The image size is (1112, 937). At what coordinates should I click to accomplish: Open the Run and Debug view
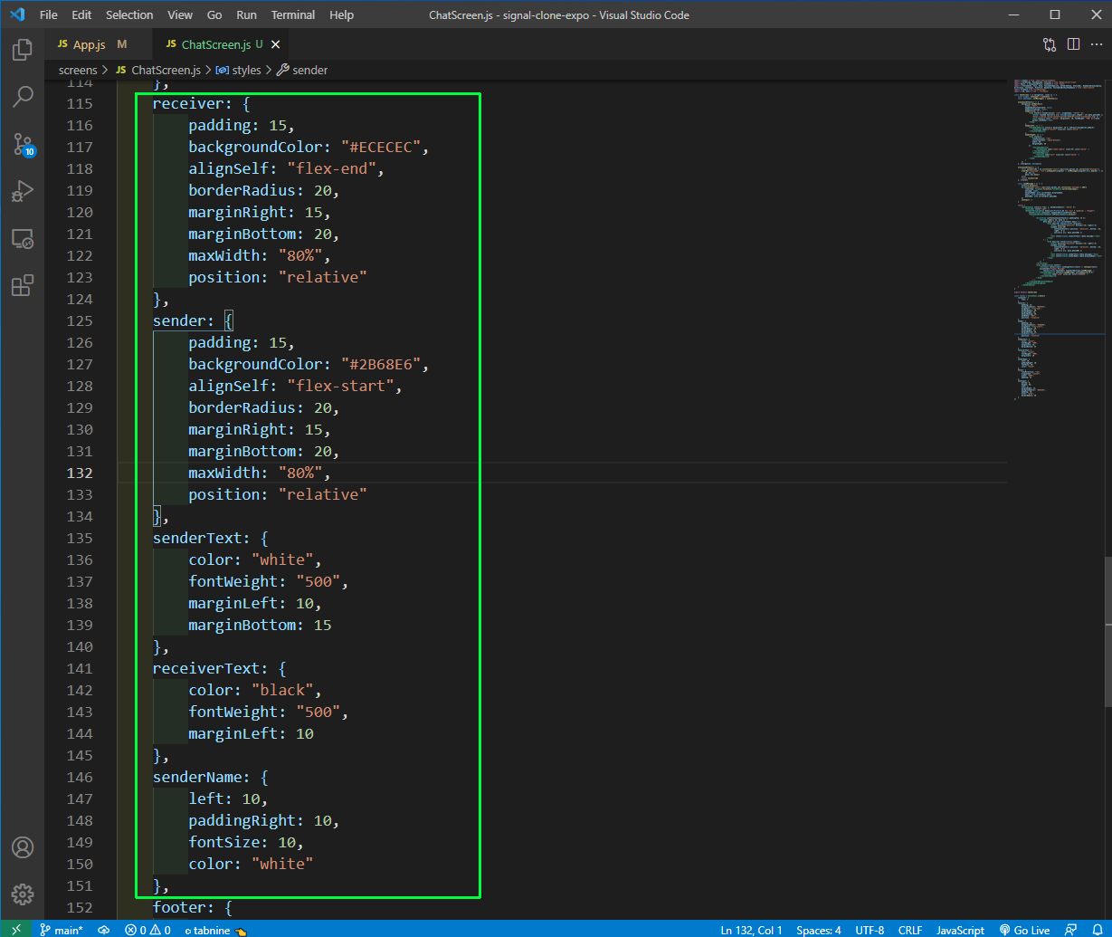tap(23, 191)
